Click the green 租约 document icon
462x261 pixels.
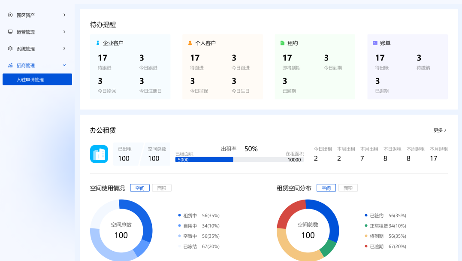coord(282,43)
